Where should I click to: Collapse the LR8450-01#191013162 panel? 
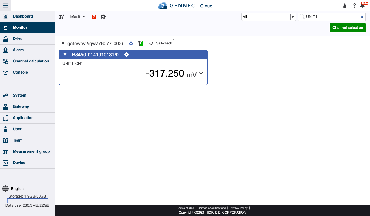click(65, 54)
